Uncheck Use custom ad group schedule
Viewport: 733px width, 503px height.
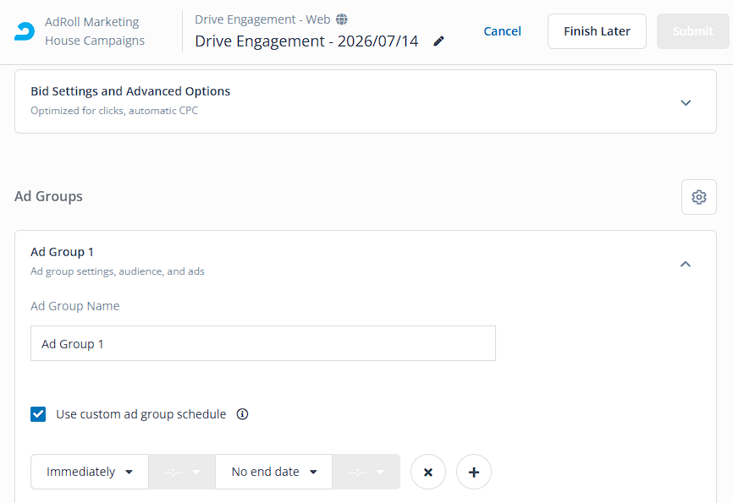(x=38, y=414)
